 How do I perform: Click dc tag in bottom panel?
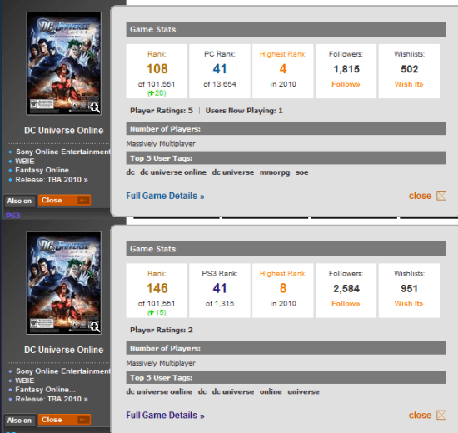[x=202, y=392]
